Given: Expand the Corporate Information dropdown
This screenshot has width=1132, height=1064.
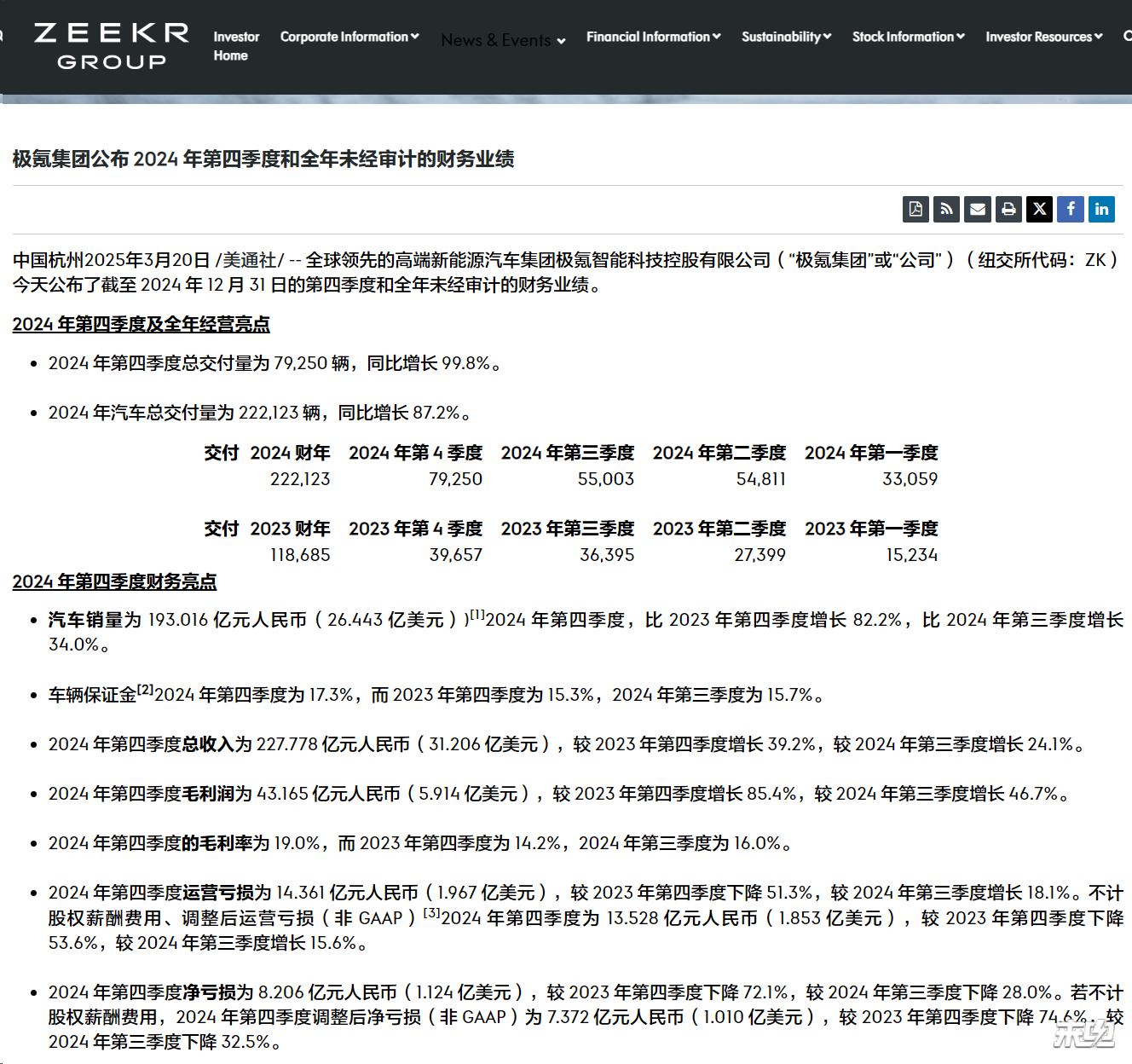Looking at the screenshot, I should tap(349, 37).
